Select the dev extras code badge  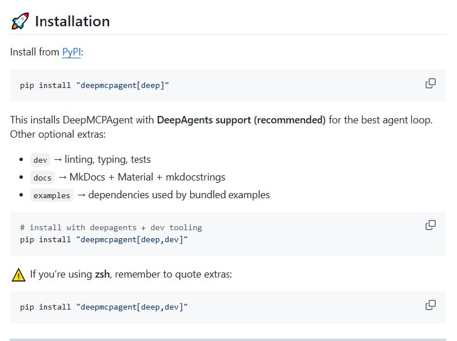coord(40,161)
